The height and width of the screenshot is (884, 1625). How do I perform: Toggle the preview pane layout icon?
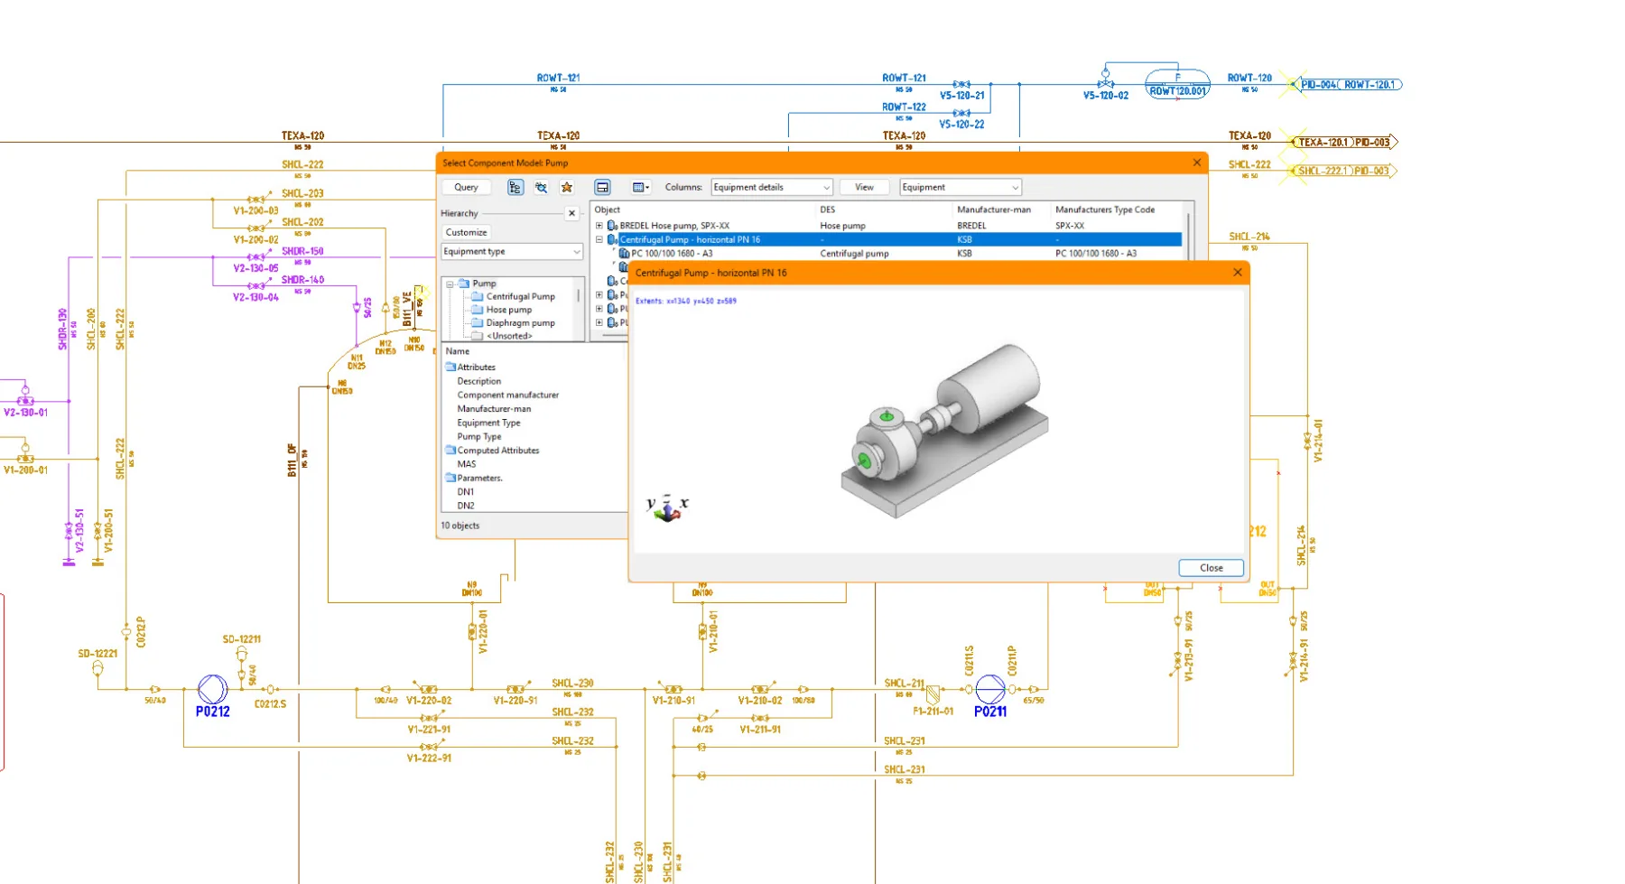(602, 187)
